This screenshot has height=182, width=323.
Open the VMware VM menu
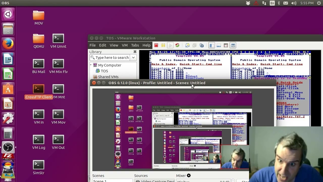[125, 45]
